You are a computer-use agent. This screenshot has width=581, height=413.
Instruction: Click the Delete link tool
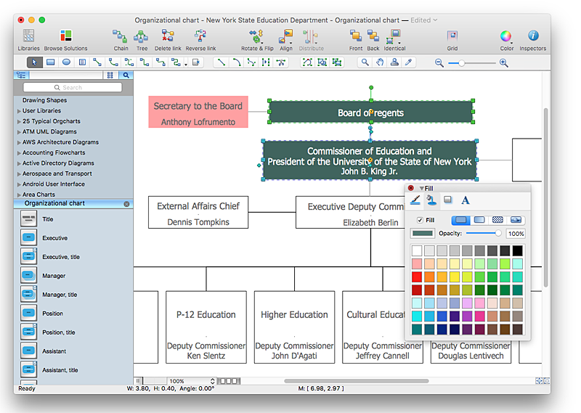(168, 40)
